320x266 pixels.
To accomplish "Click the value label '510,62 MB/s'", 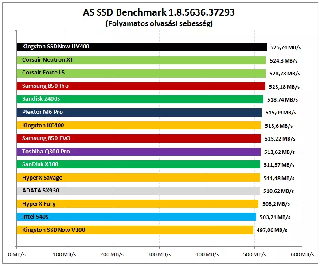I will tap(278, 191).
